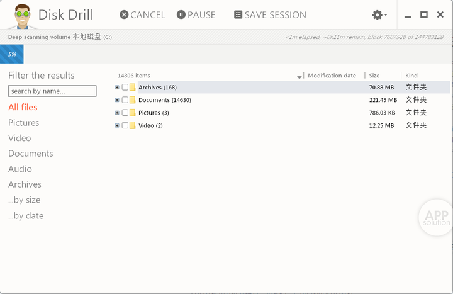Filter results by Documents
Viewport: 453px width, 294px height.
coord(31,154)
